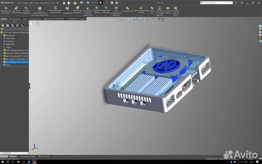Open Motion Study 1 bottom tab

(44, 156)
